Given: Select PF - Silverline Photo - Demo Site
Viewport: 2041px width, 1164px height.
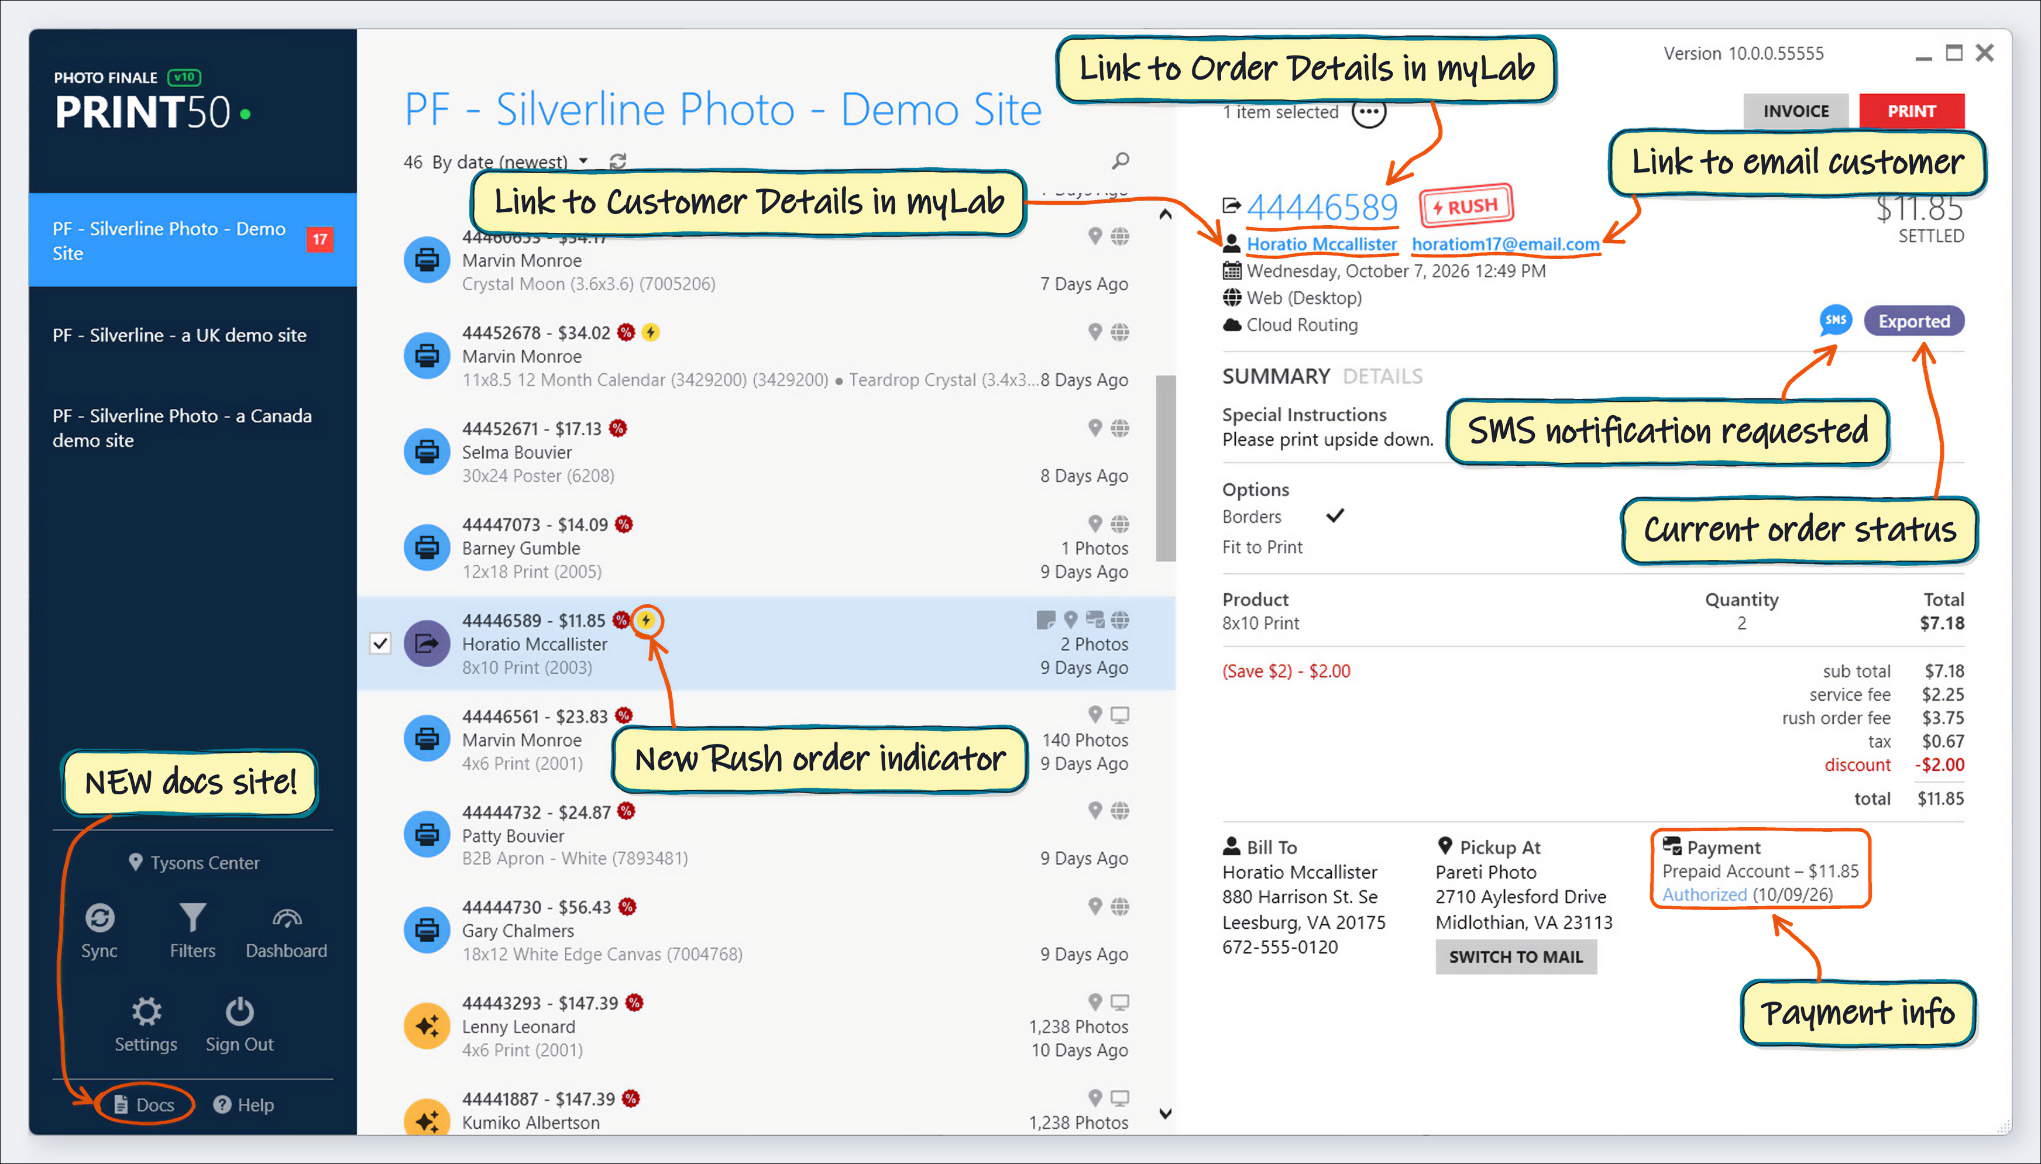Looking at the screenshot, I should point(193,240).
